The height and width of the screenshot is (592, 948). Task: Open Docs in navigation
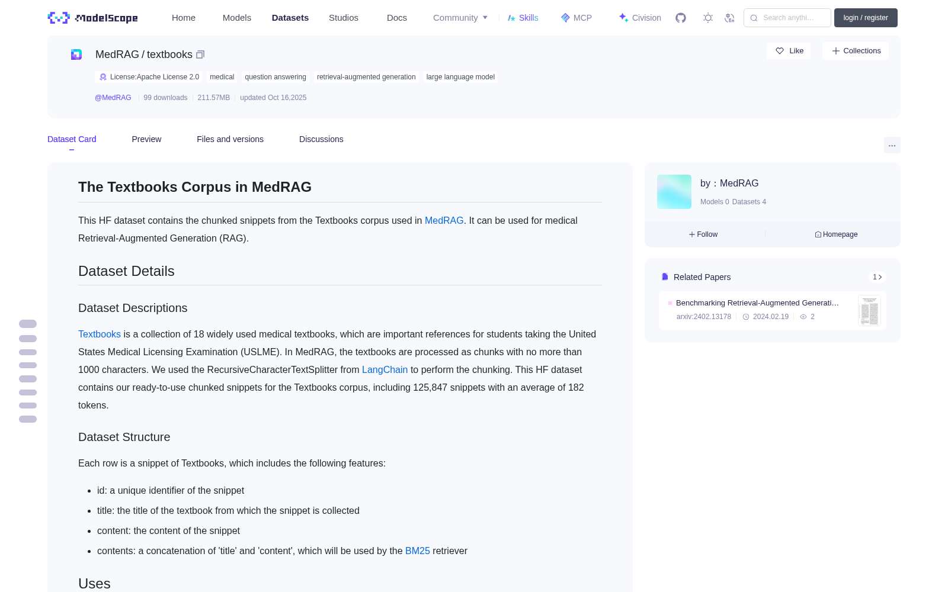point(397,18)
